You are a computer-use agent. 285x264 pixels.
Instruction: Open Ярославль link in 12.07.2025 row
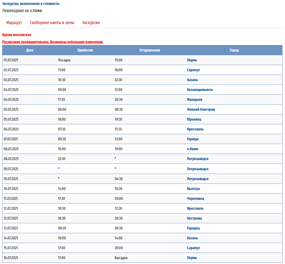tap(195, 208)
